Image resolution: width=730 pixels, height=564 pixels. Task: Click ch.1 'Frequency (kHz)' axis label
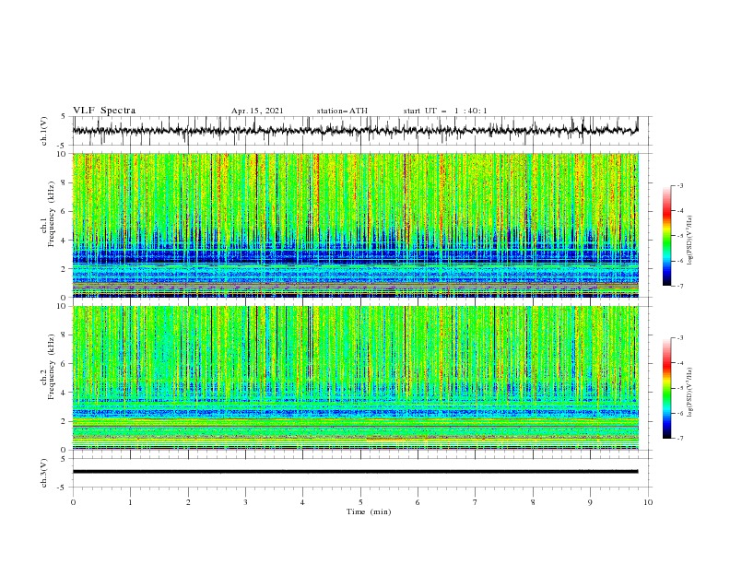coord(52,214)
